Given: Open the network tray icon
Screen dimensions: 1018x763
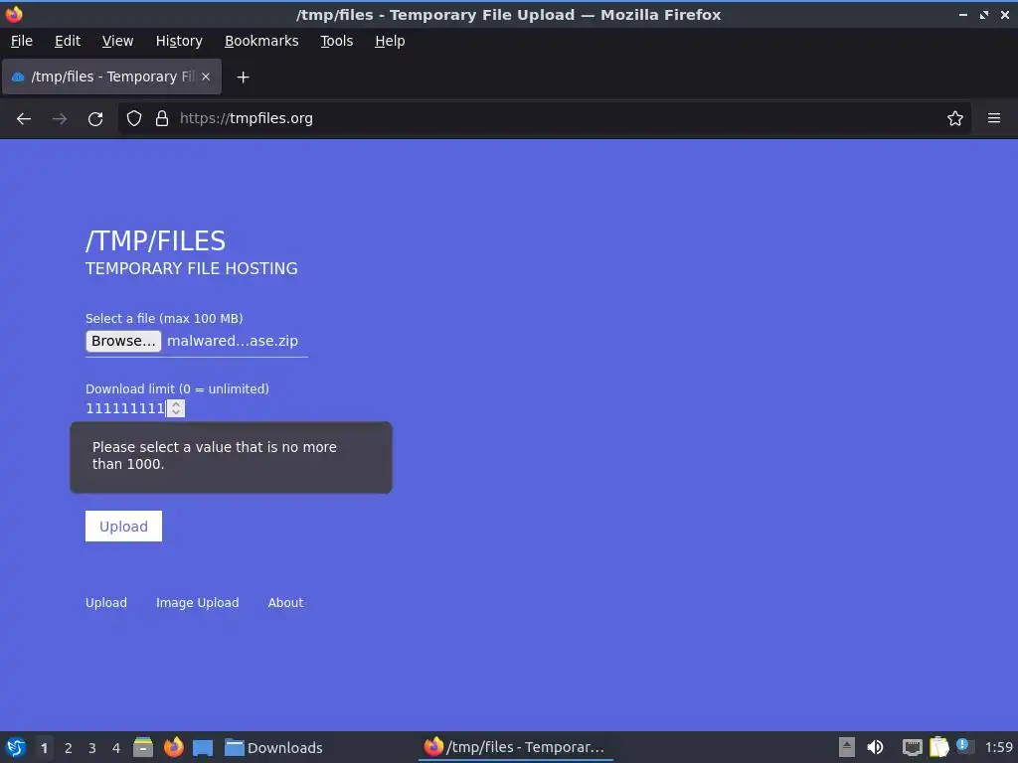Looking at the screenshot, I should click(913, 747).
